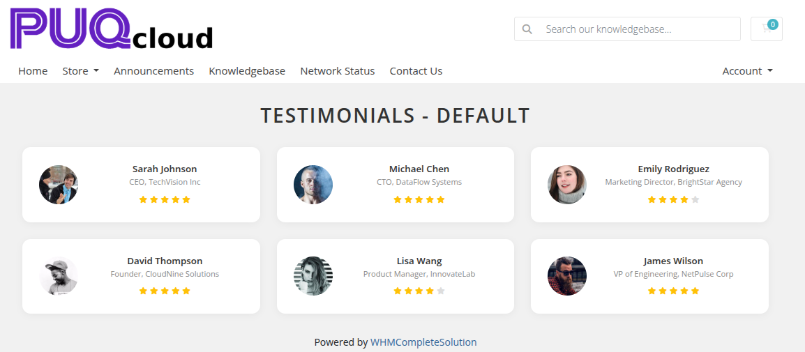Image resolution: width=805 pixels, height=352 pixels.
Task: Click Emily Rodriguez's star rating
Action: [673, 200]
